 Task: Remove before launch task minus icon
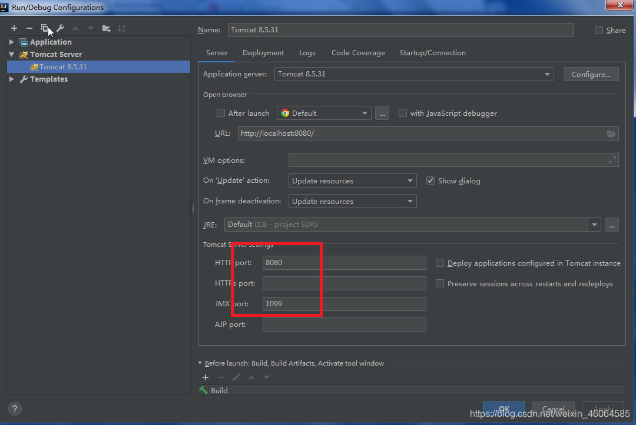point(221,377)
